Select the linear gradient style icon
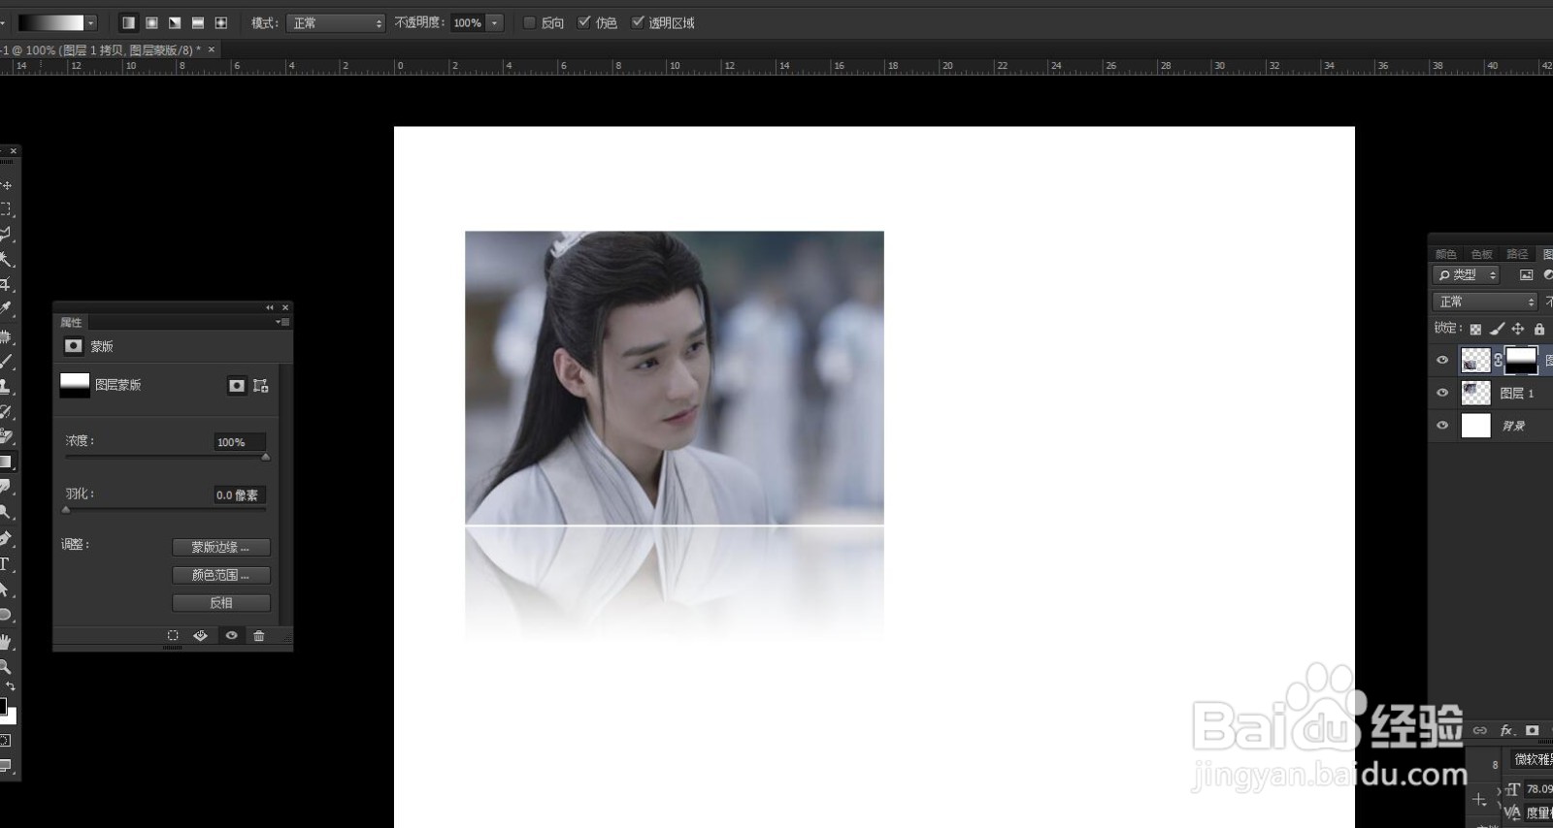Viewport: 1553px width, 828px height. click(128, 22)
